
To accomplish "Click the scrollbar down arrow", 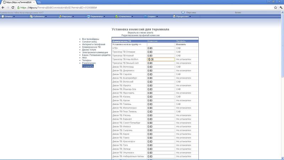I will [282, 158].
